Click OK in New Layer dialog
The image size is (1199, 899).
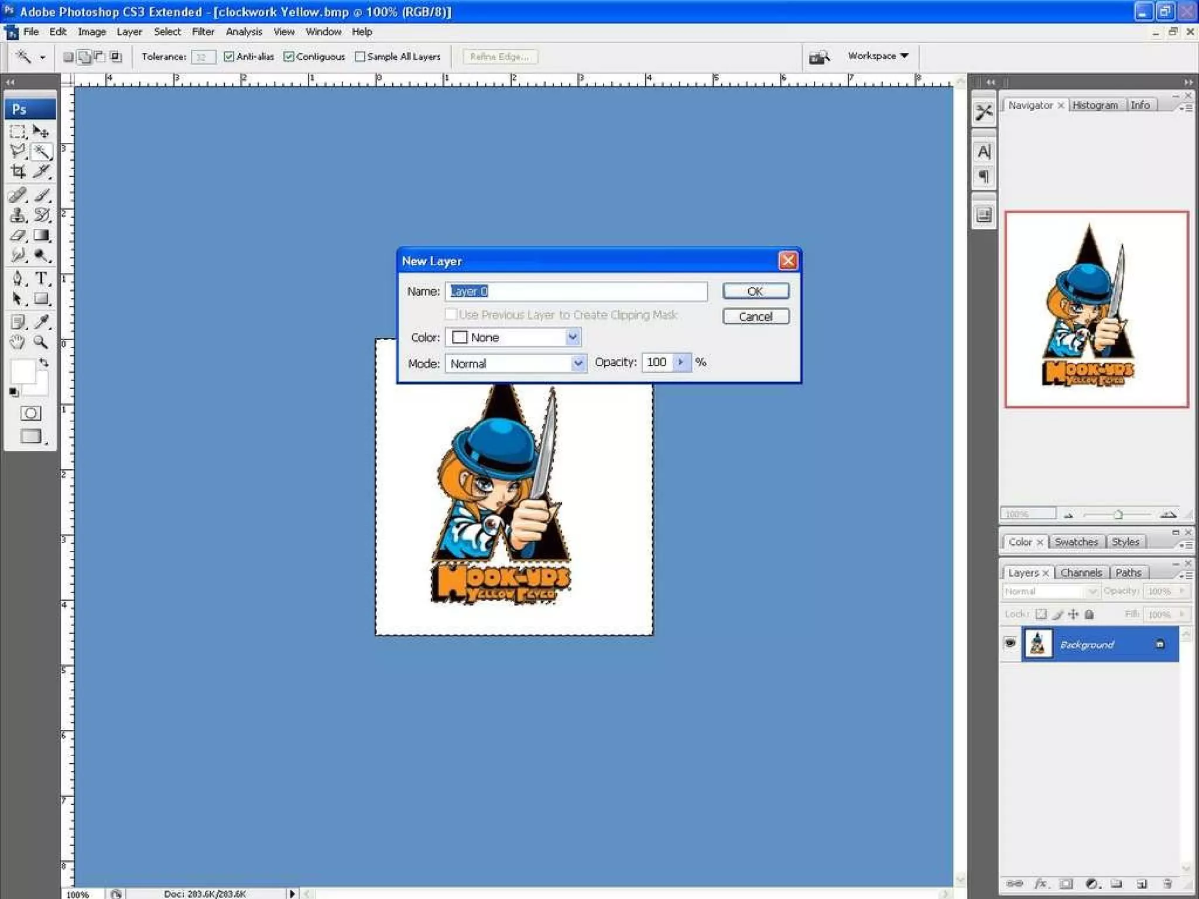(755, 291)
